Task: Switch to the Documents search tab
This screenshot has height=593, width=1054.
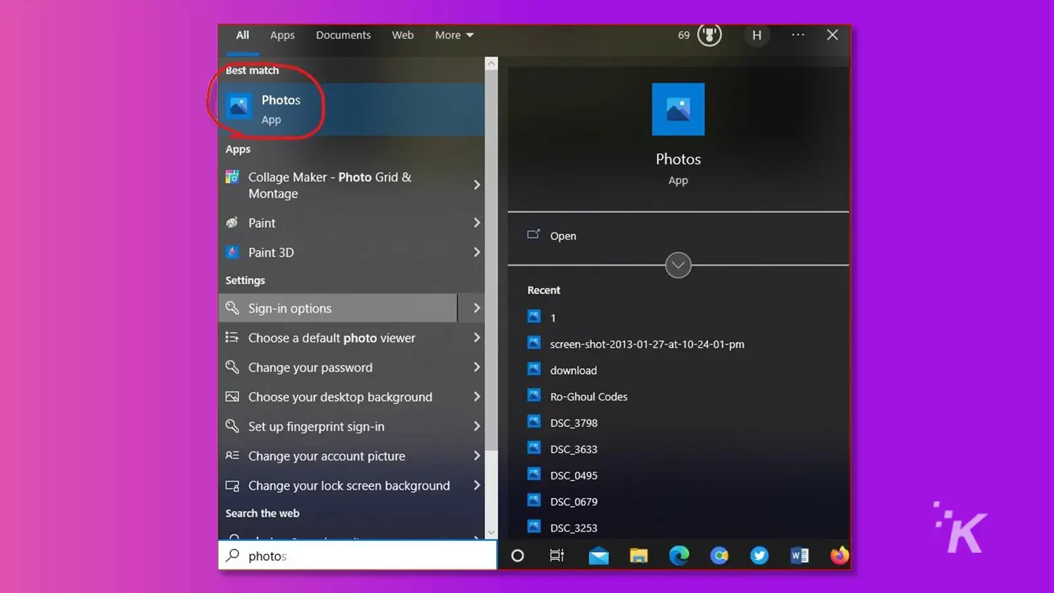Action: pyautogui.click(x=343, y=35)
